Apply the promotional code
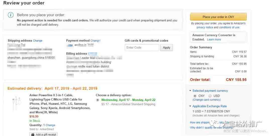Image resolution: width=271 pixels, height=136 pixels. tap(166, 48)
